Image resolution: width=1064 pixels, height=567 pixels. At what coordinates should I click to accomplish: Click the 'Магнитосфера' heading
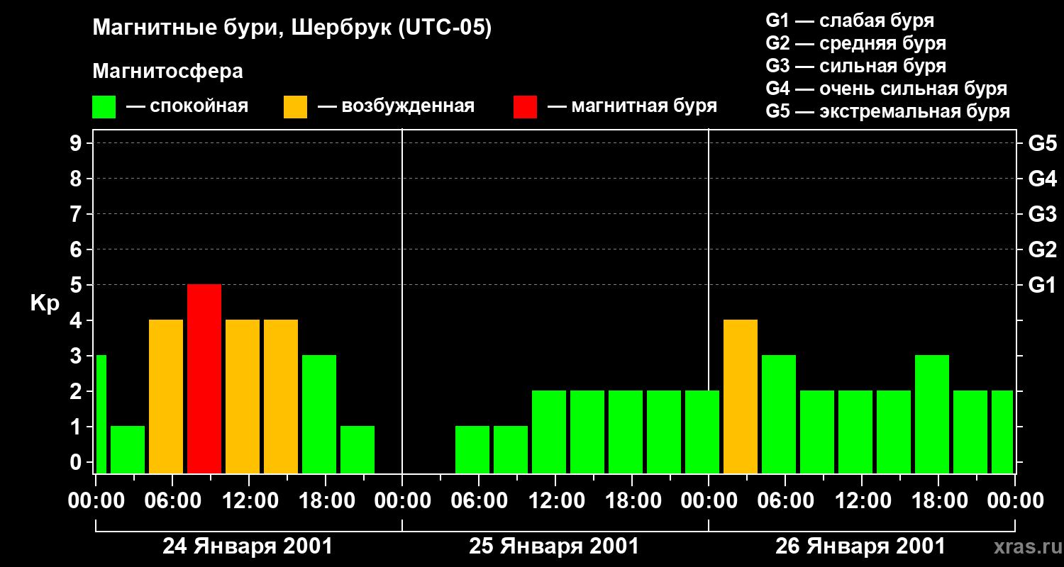(x=167, y=72)
